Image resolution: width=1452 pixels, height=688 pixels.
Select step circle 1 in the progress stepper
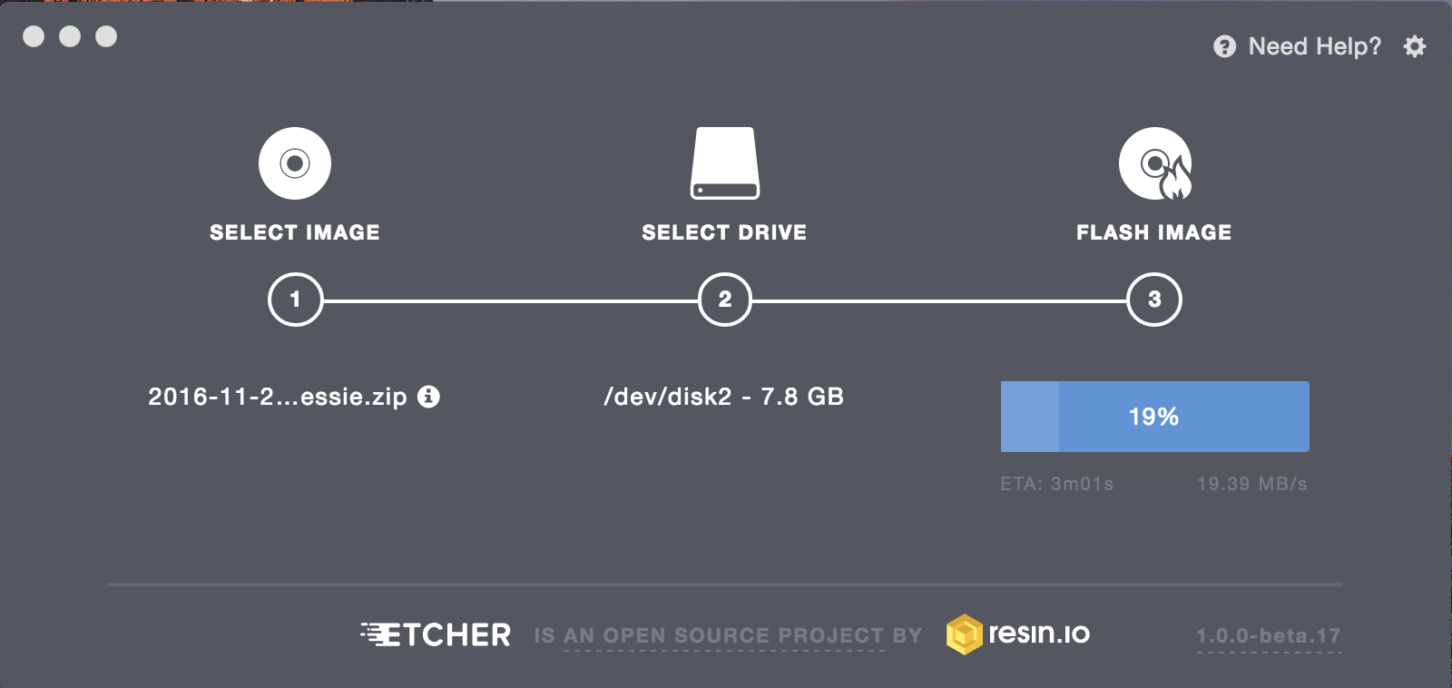[294, 300]
